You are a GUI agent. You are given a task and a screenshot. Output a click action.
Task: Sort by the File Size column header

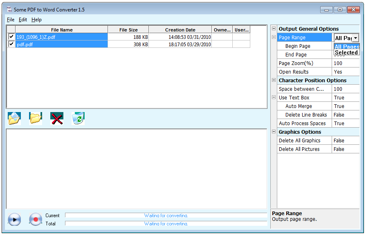[128, 29]
